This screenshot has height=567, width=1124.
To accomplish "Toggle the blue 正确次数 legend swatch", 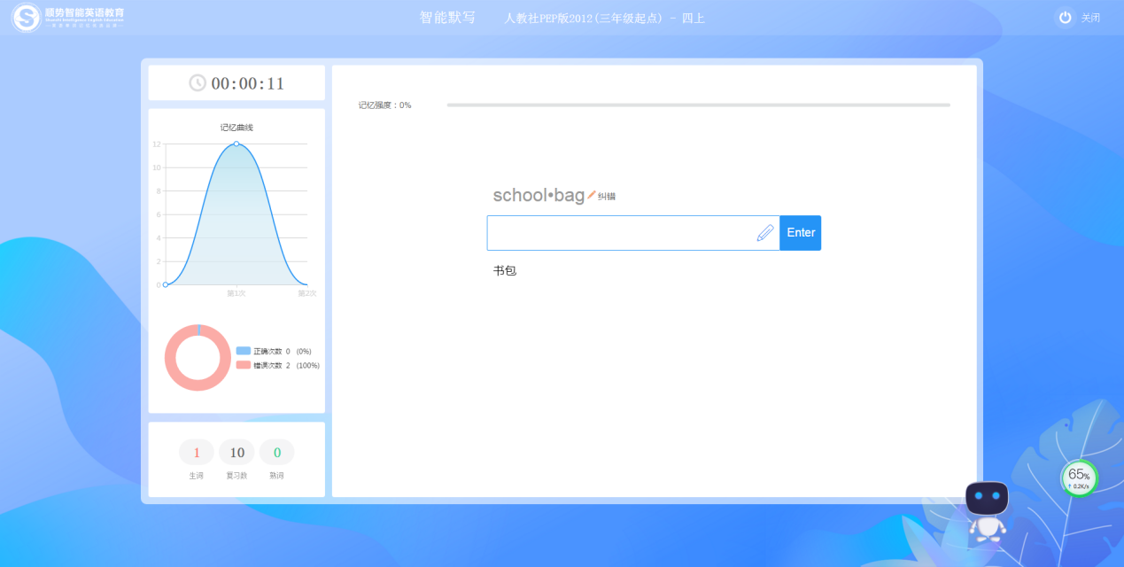I will 244,352.
